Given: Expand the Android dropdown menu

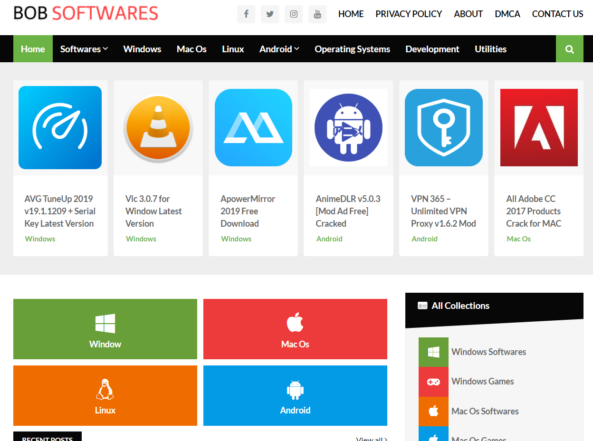Looking at the screenshot, I should click(279, 49).
